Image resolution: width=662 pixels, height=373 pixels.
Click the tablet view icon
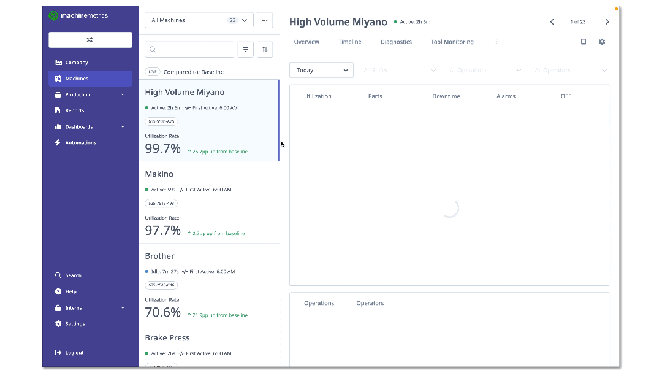point(584,42)
